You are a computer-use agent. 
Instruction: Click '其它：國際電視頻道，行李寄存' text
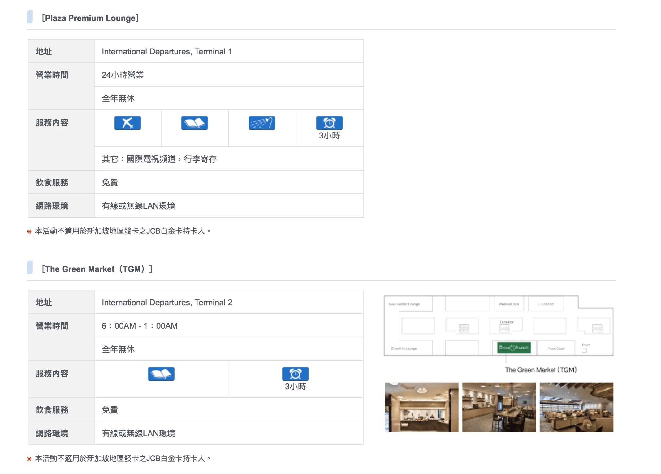tap(159, 159)
